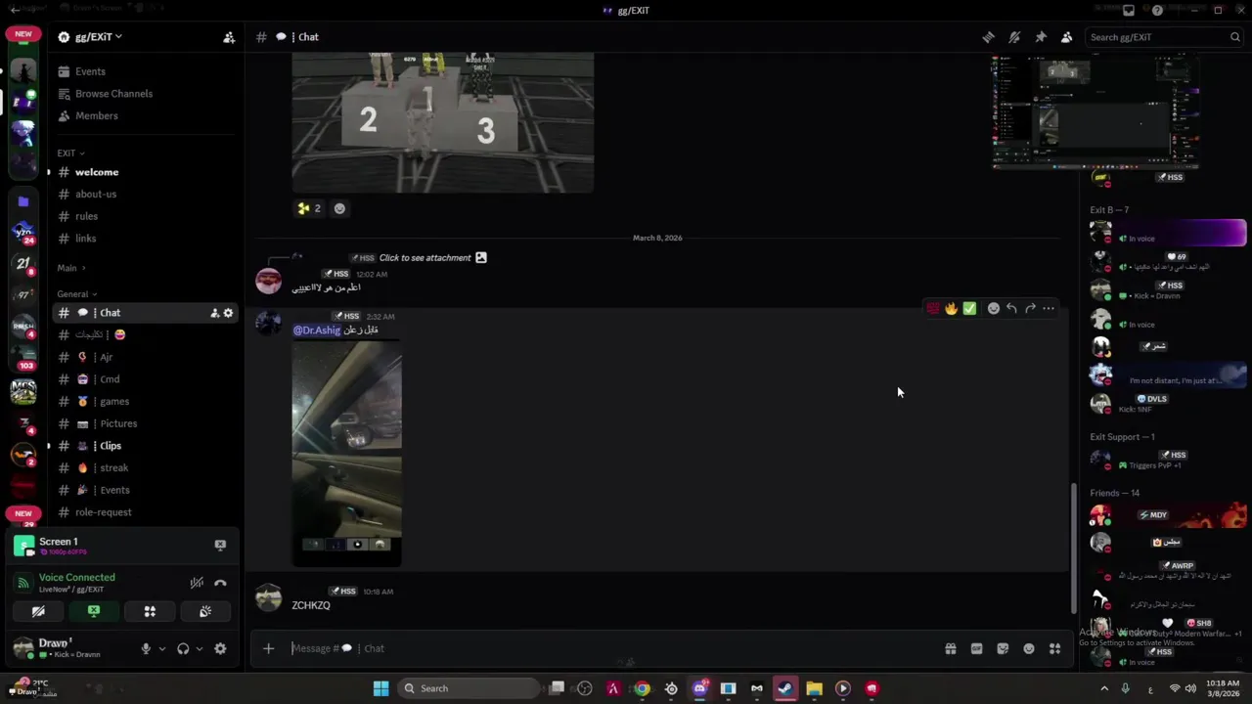Screen dimensions: 1252x704
Task: Open the Activities launcher button
Action: 150,611
